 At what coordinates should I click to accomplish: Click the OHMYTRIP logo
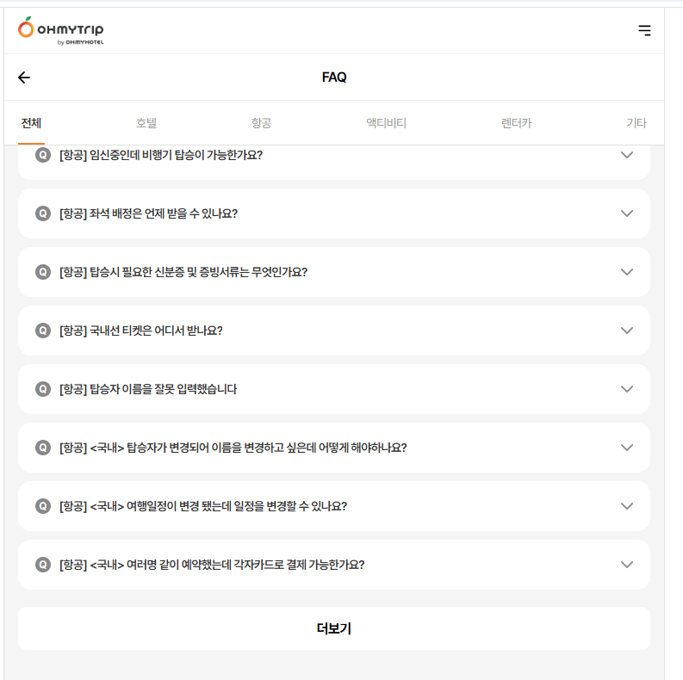(60, 31)
